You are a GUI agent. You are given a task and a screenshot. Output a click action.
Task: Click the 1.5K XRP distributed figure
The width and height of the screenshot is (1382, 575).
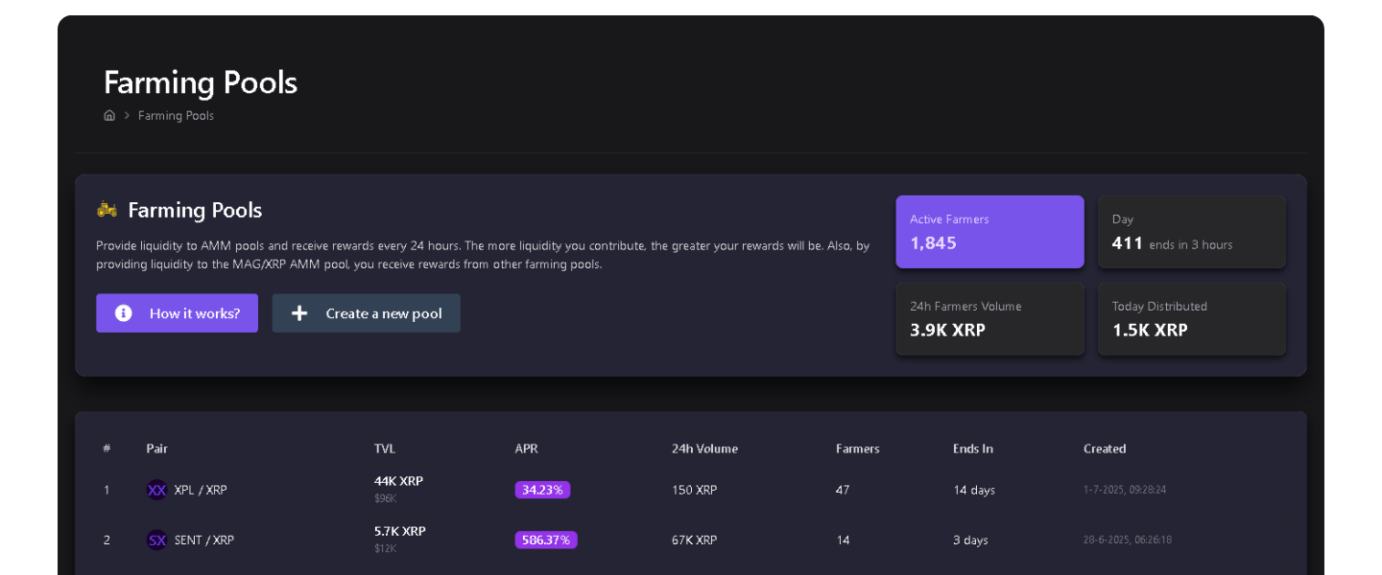pyautogui.click(x=1150, y=330)
